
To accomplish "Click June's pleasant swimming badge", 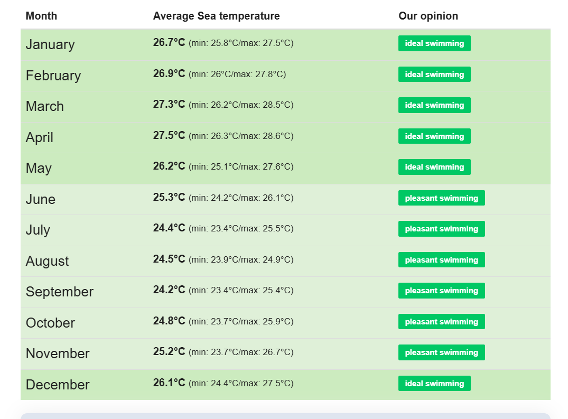I will (442, 198).
